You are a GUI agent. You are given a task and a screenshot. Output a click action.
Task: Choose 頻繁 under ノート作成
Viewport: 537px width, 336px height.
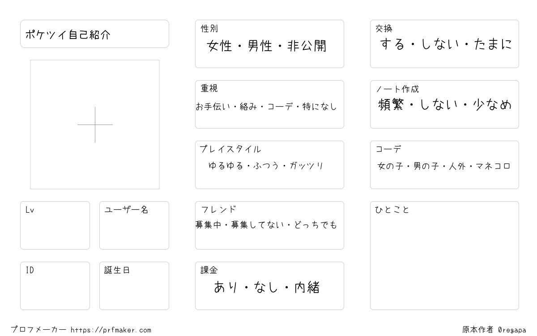point(391,105)
